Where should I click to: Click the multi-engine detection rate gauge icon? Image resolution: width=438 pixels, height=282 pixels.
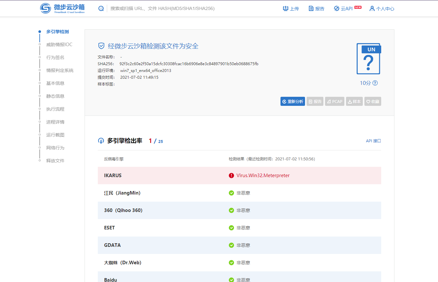(101, 141)
